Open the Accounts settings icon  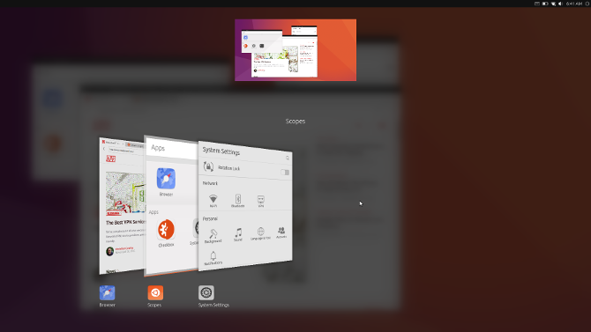pos(281,232)
